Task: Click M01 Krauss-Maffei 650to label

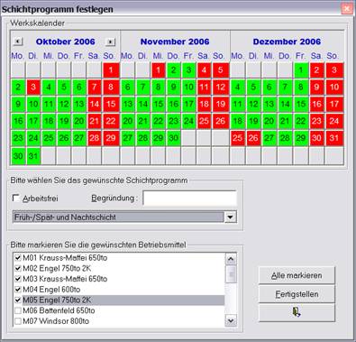Action: pos(65,258)
